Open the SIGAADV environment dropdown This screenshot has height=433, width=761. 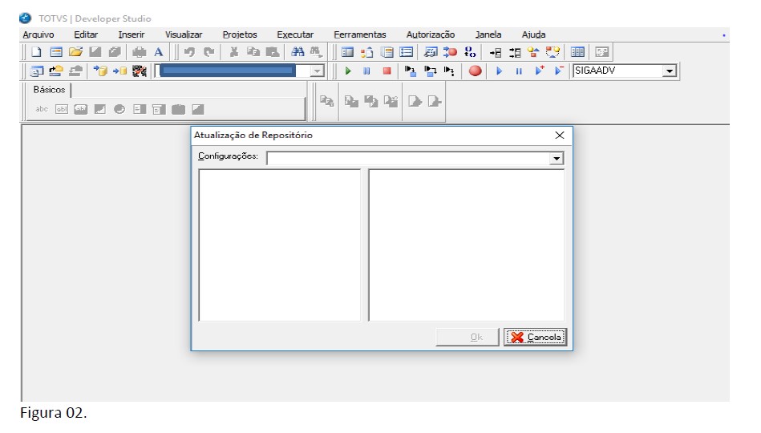[670, 71]
